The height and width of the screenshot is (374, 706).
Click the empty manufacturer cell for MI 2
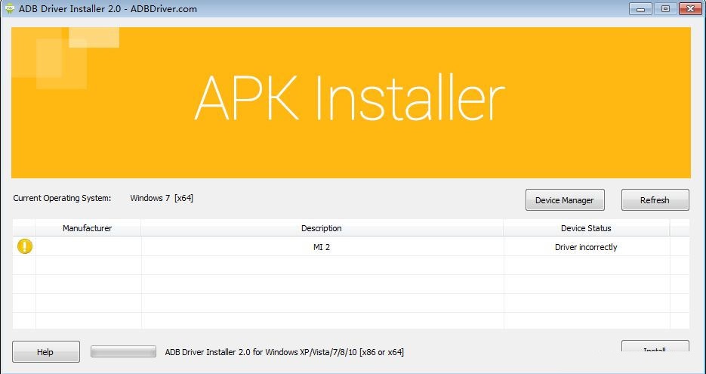[x=88, y=247]
